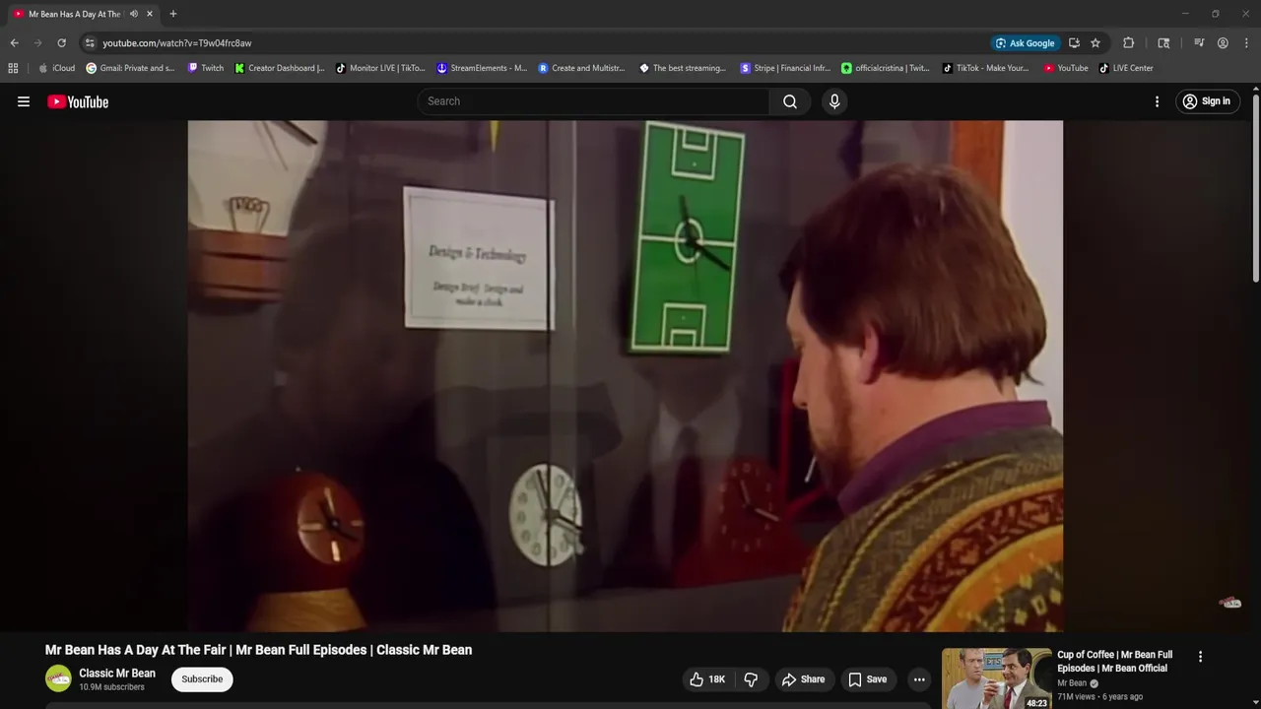The width and height of the screenshot is (1261, 709).
Task: Open Monitor LIVE TikTok bookmark
Action: [380, 68]
